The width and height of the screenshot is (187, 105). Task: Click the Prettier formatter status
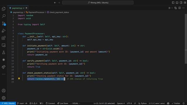point(176,103)
